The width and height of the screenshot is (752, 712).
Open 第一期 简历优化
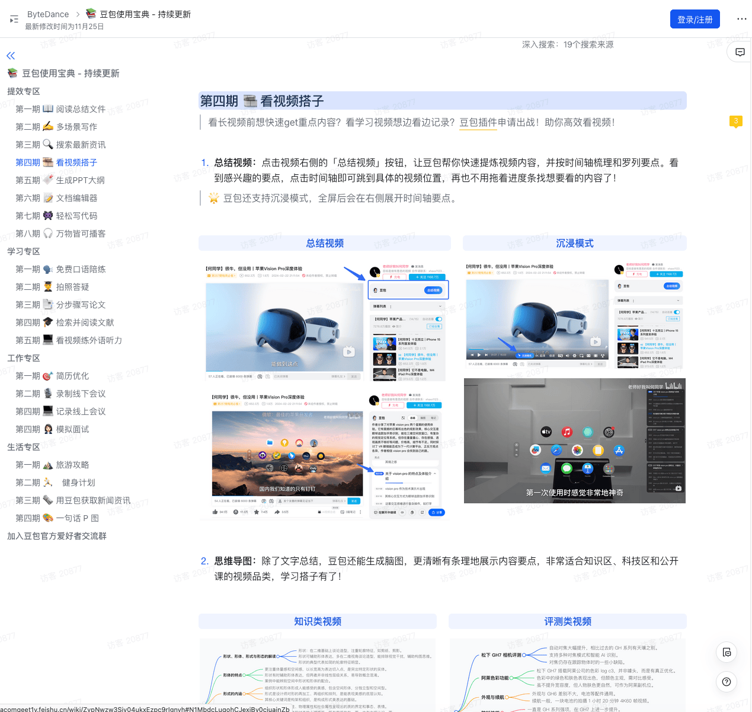[52, 376]
